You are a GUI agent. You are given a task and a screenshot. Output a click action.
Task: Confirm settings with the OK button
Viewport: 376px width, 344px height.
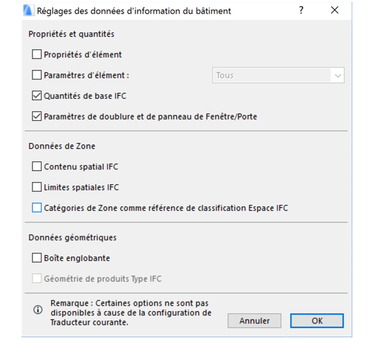coord(317,321)
